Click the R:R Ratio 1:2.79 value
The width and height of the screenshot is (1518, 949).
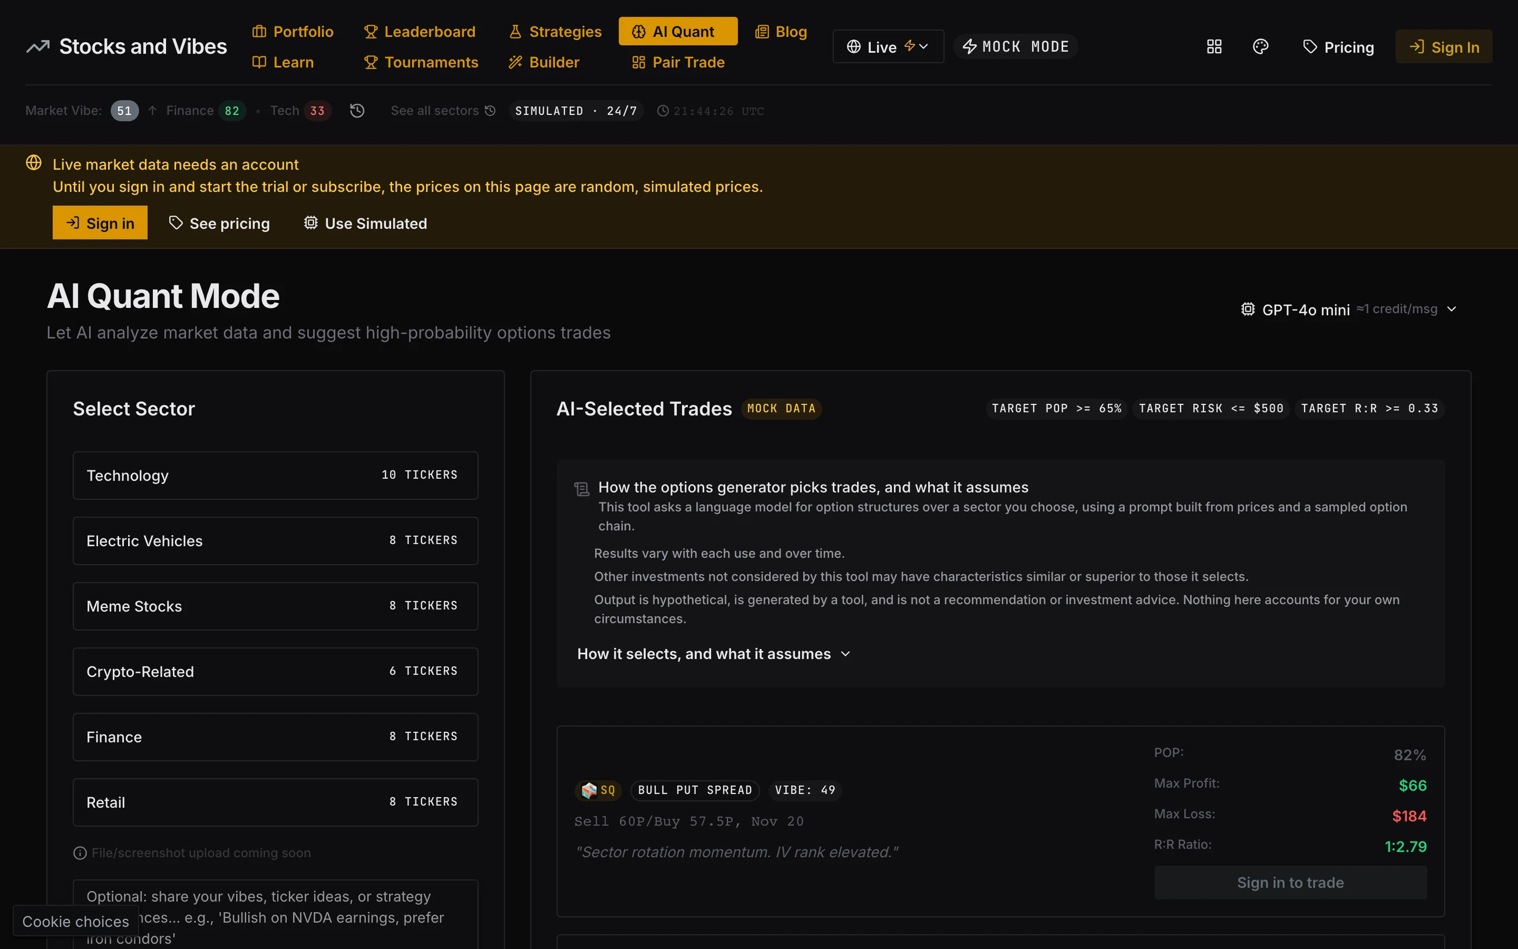(x=1406, y=848)
